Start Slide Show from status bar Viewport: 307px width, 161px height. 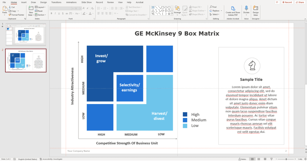pyautogui.click(x=271, y=159)
